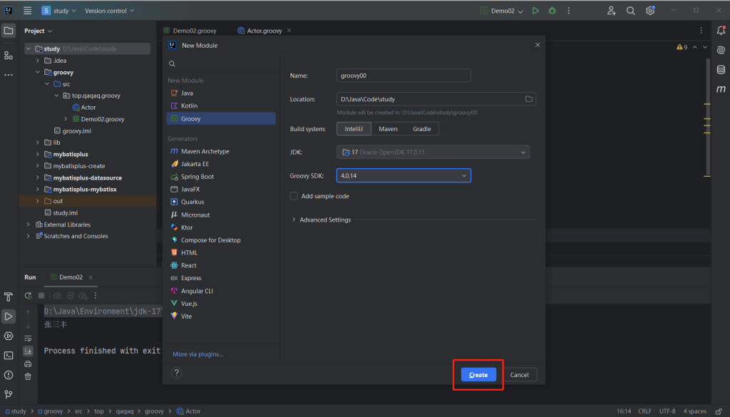This screenshot has width=730, height=417.
Task: Clear run console with trash icon
Action: click(x=28, y=376)
